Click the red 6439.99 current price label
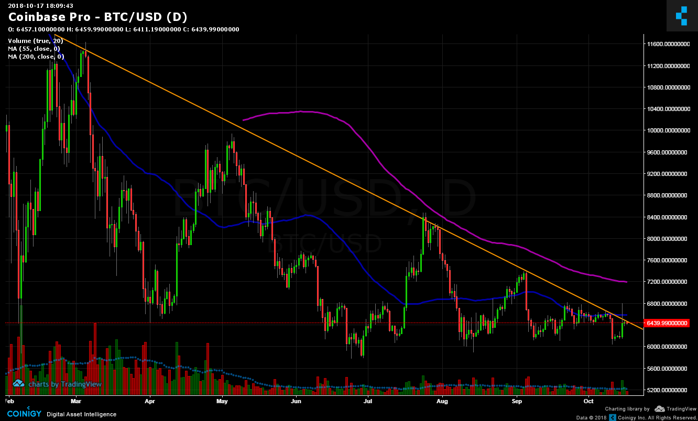Screen dimensions: 698x421 click(667, 323)
